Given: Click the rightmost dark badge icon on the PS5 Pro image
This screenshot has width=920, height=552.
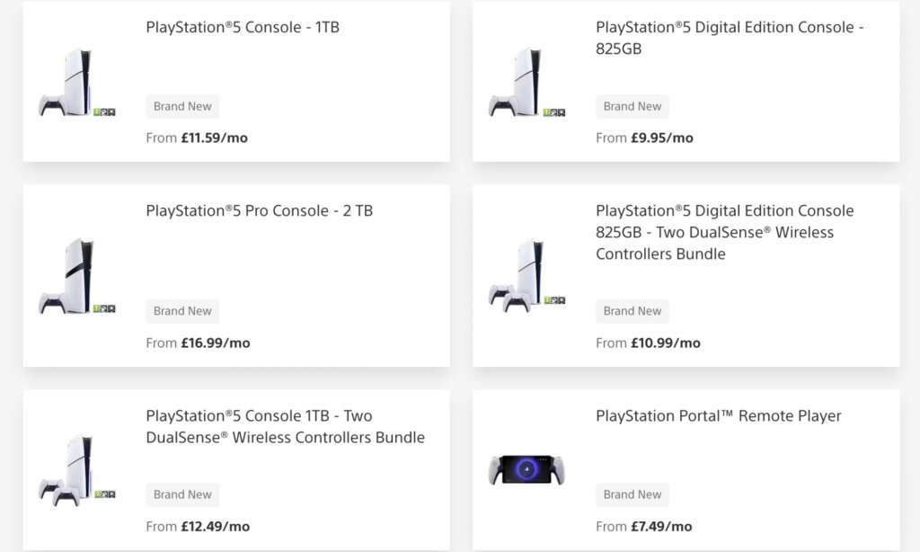Looking at the screenshot, I should click(x=111, y=308).
